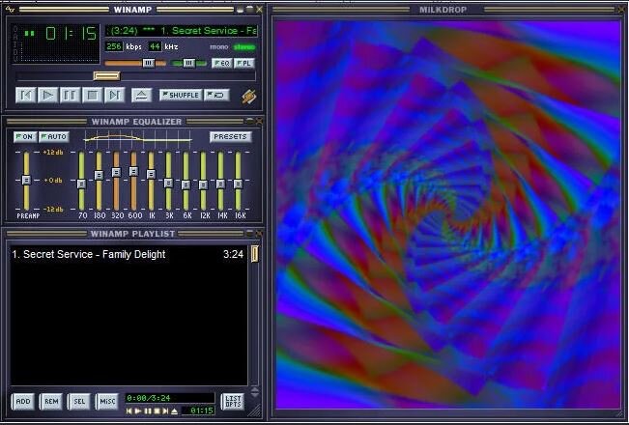Click the kHz sample rate display 44

(x=155, y=46)
